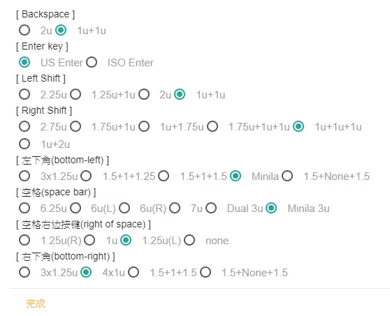
Task: Click the 完成 finish button
Action: pyautogui.click(x=36, y=303)
